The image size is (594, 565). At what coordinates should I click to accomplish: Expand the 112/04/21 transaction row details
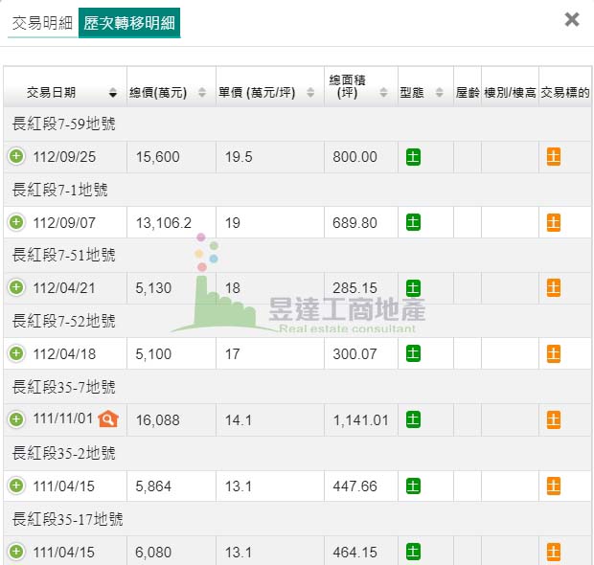click(16, 288)
